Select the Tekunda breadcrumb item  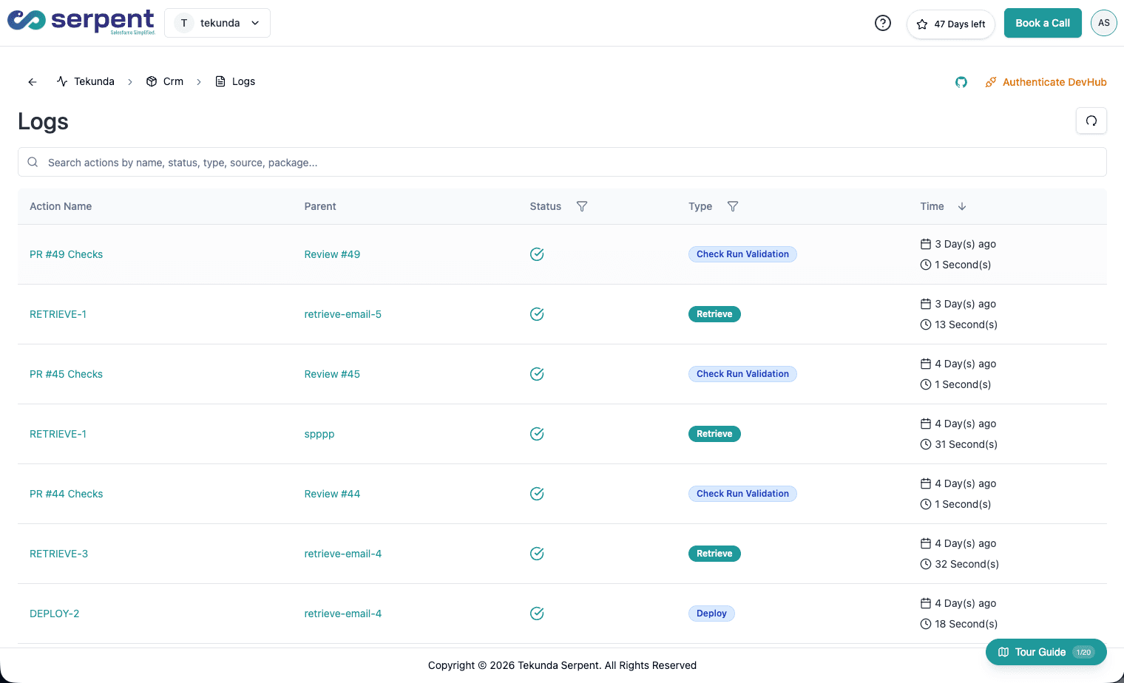click(x=94, y=81)
